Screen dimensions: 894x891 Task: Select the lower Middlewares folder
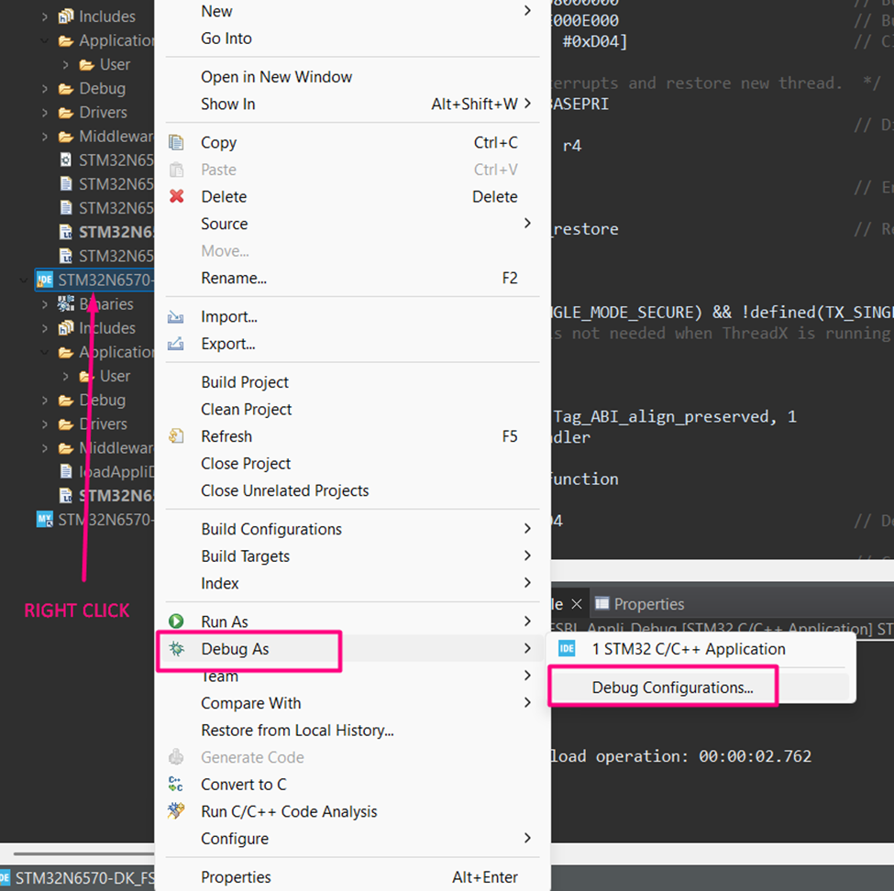tap(106, 447)
